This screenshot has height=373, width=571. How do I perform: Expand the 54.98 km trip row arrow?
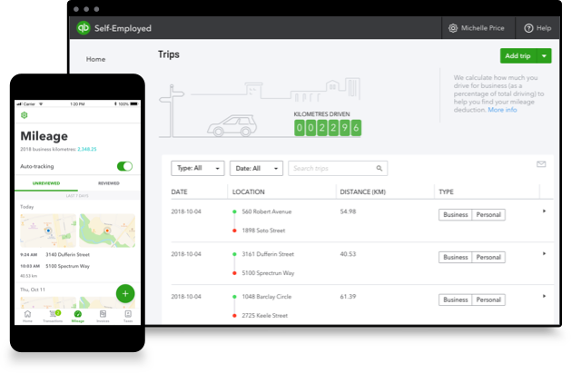(x=544, y=211)
